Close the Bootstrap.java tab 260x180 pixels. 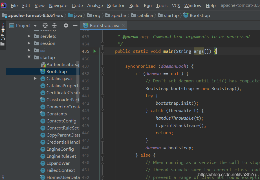click(123, 25)
